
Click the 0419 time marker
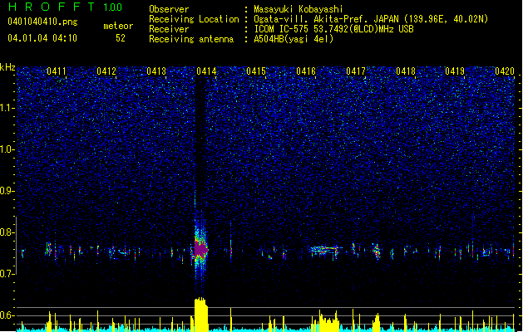455,71
